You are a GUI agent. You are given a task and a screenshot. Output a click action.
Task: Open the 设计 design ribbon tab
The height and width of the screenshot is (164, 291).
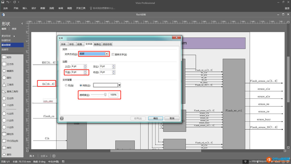pos(34,8)
